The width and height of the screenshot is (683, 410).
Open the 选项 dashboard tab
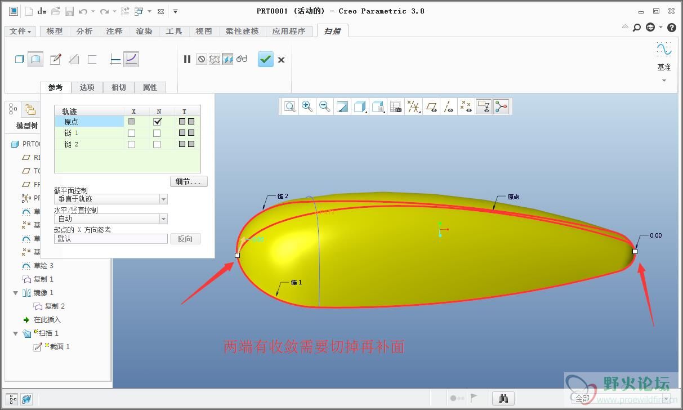point(87,87)
